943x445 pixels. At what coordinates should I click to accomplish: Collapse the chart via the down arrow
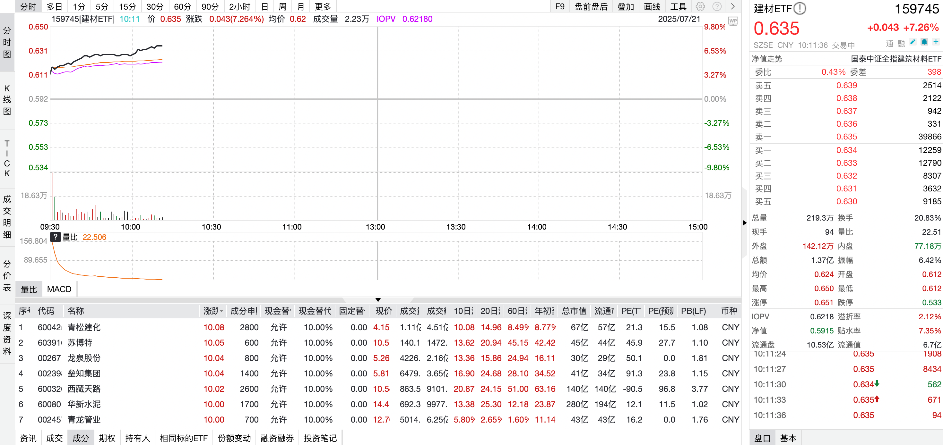point(378,300)
